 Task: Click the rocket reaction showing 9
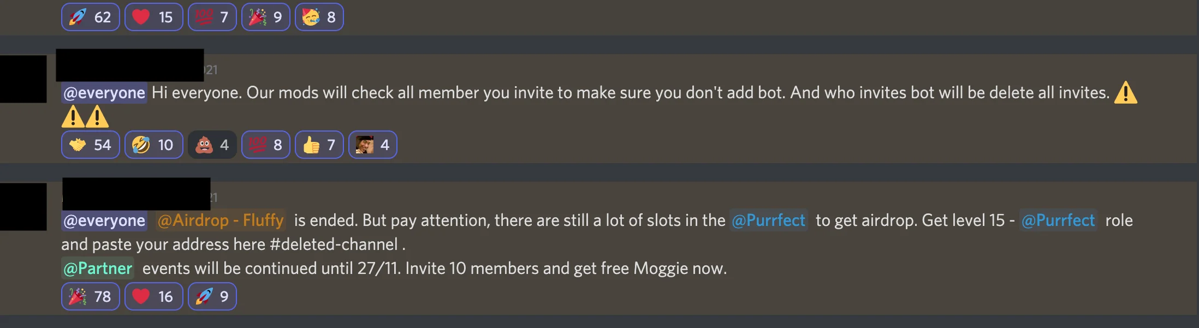point(212,296)
